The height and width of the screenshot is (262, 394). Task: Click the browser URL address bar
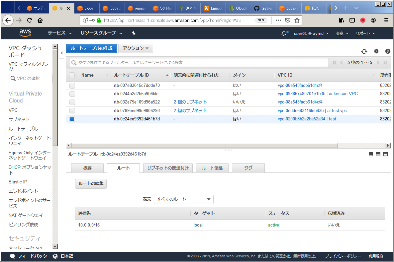point(173,20)
